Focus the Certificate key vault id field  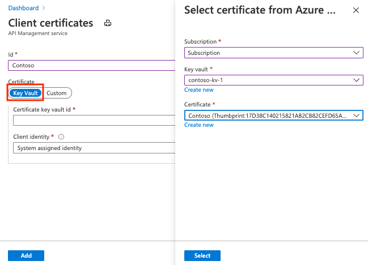pyautogui.click(x=94, y=120)
